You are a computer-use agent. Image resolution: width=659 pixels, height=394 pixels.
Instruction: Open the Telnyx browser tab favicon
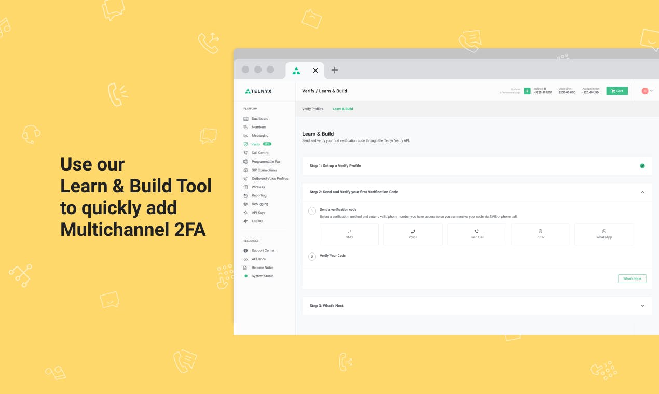point(296,71)
